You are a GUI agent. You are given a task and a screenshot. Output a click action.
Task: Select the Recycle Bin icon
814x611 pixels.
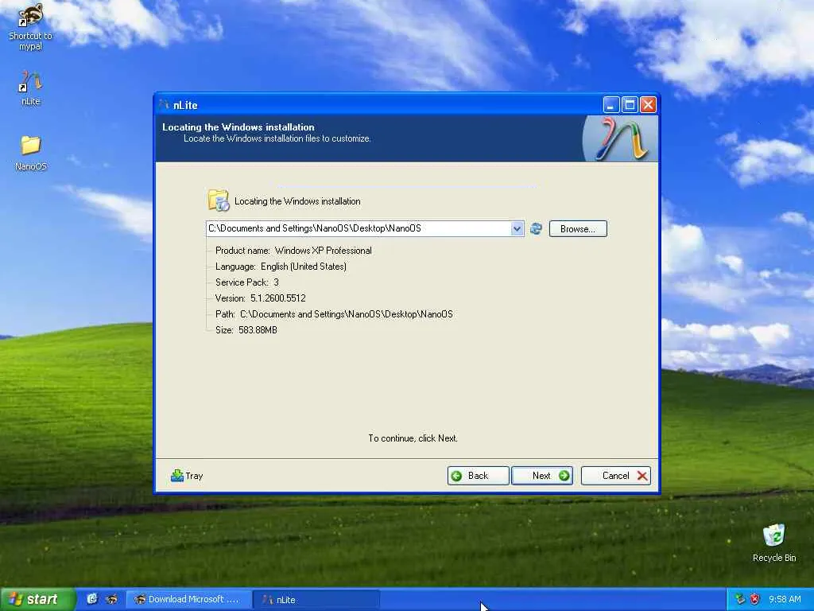point(774,543)
